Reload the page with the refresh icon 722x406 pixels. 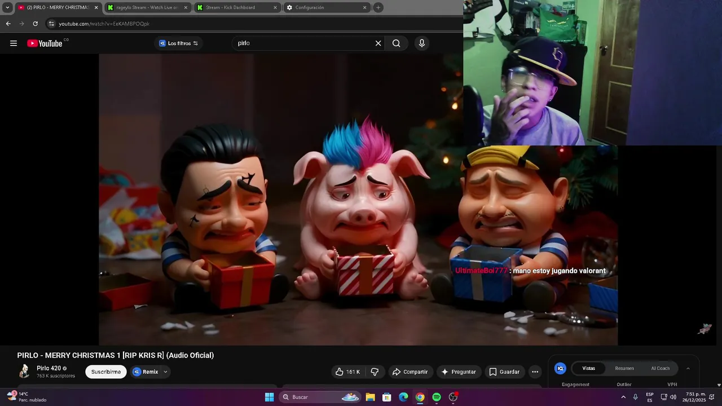[x=35, y=24]
